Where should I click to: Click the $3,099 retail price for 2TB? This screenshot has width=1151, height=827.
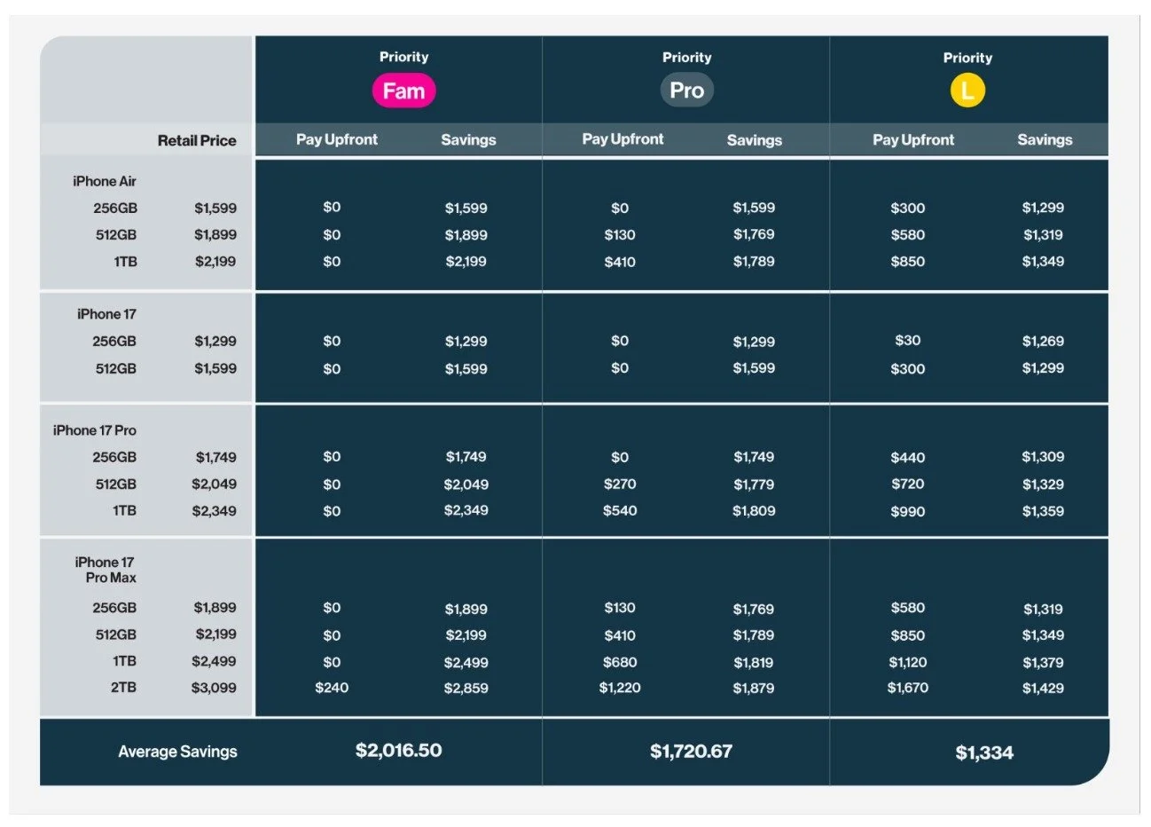(214, 688)
